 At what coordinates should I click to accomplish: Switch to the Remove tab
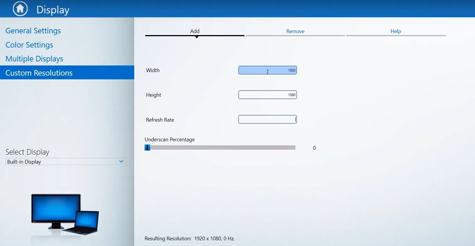295,31
